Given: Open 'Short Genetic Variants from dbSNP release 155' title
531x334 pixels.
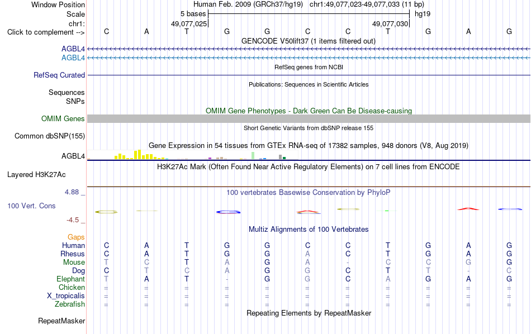Looking at the screenshot, I should coord(309,128).
